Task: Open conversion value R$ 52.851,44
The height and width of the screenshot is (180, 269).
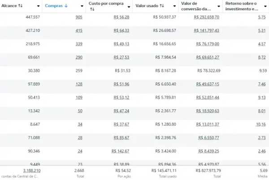Action: [208, 98]
